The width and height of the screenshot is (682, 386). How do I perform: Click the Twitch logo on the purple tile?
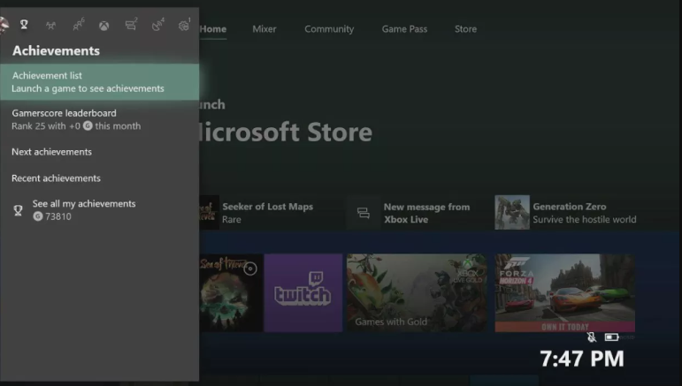pyautogui.click(x=303, y=289)
